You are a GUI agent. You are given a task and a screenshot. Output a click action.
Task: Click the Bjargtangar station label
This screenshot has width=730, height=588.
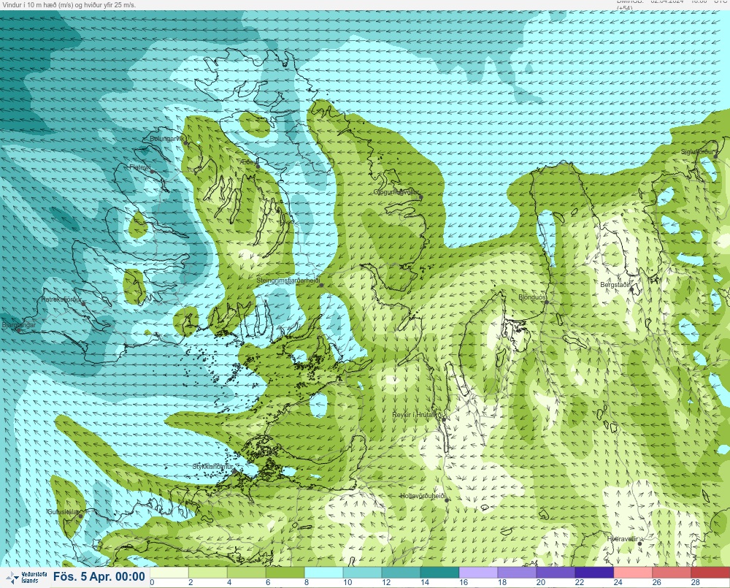click(x=19, y=325)
